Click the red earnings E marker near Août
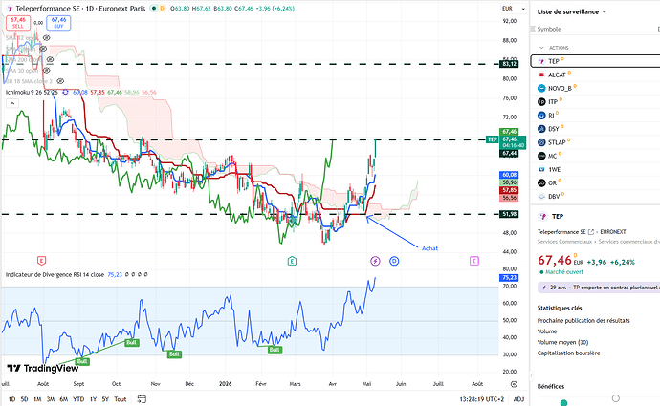 tap(41, 261)
